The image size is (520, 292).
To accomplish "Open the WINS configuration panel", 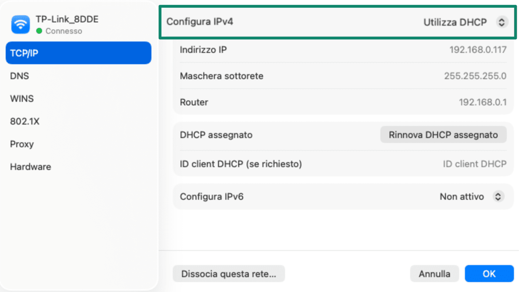I will point(22,98).
